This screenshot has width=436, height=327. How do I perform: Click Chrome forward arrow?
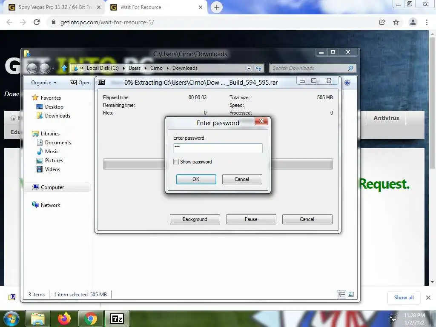[23, 22]
